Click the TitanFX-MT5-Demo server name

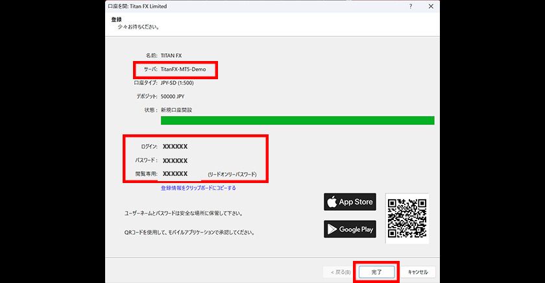pyautogui.click(x=183, y=69)
